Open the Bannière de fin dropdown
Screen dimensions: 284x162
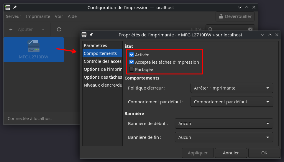click(x=224, y=137)
